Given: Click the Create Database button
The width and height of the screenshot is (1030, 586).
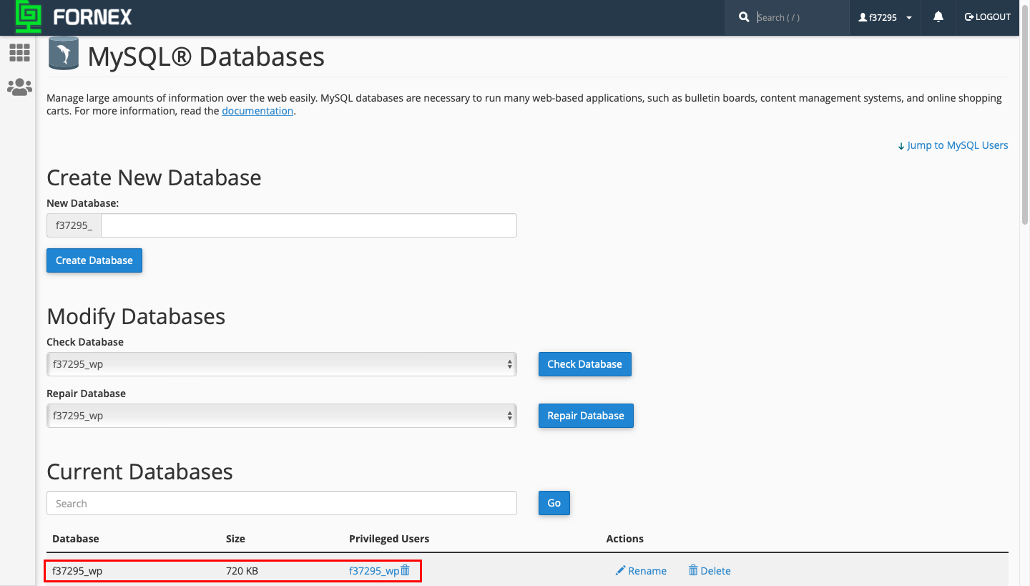Looking at the screenshot, I should (x=94, y=260).
